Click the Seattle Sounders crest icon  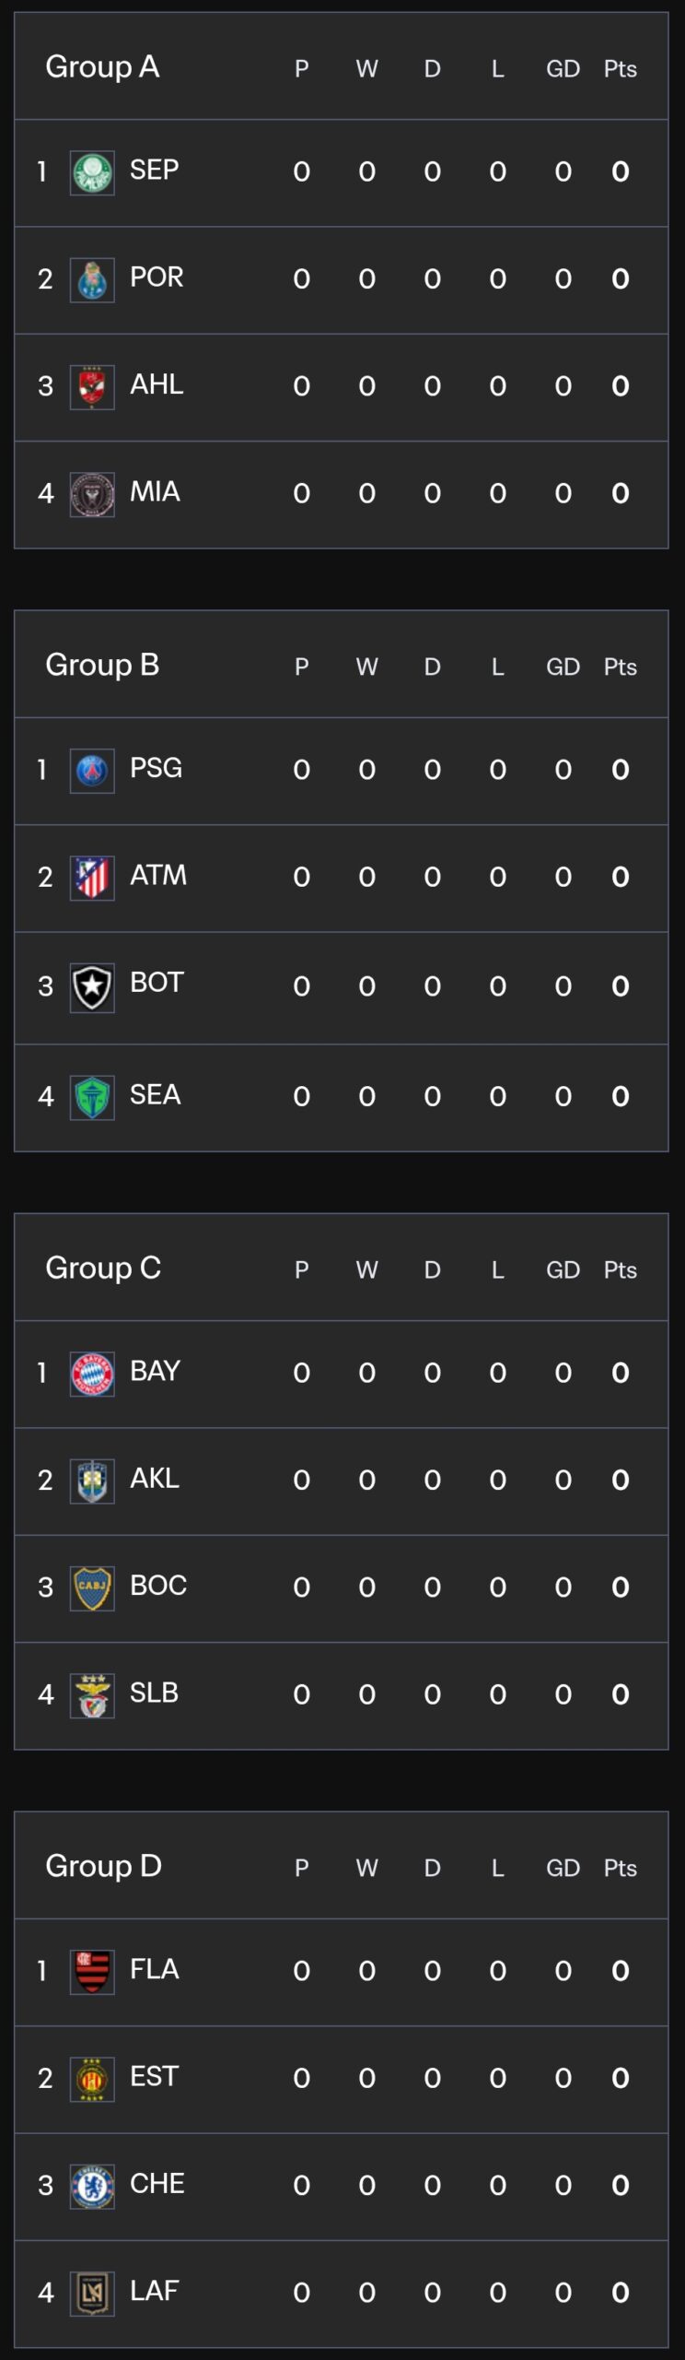pos(92,1098)
